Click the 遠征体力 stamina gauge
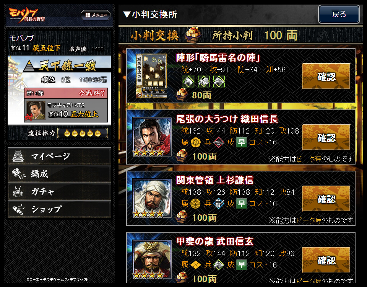 coord(83,133)
